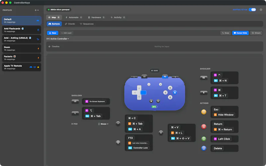Click the L2 shoulder key icon in the left list
This screenshot has height=166, width=266.
75,102
